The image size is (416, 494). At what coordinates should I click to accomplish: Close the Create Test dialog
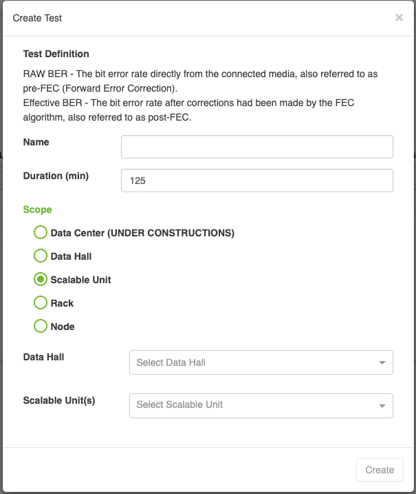coord(399,18)
